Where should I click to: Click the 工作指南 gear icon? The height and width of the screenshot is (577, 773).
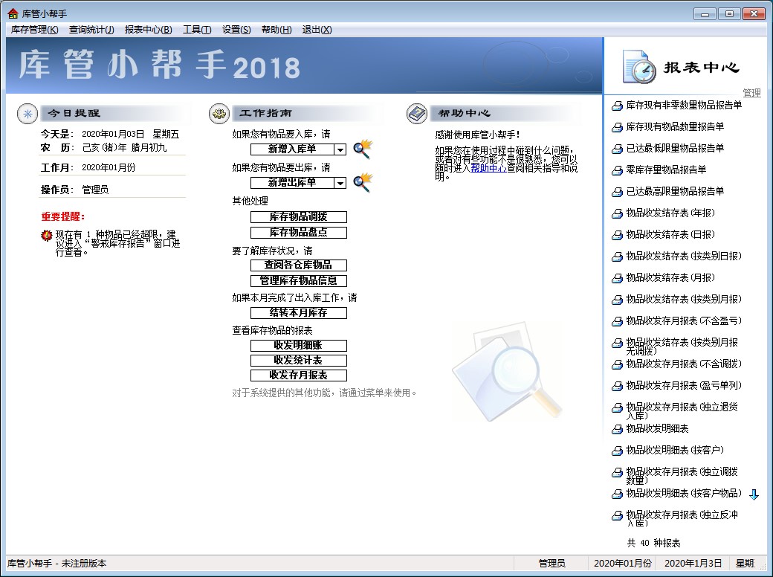219,114
